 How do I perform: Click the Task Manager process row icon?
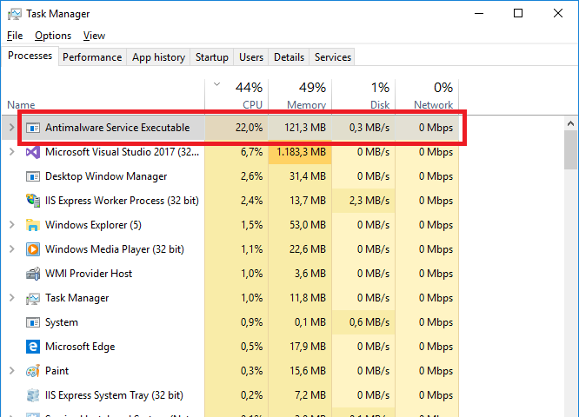33,298
